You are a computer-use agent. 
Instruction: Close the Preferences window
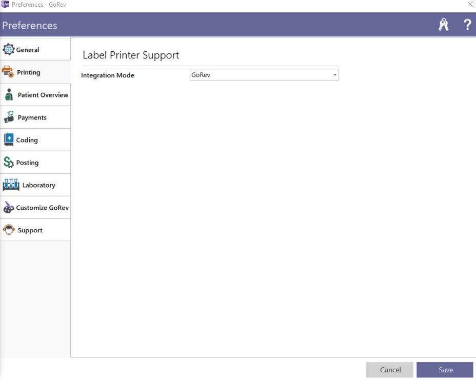pyautogui.click(x=470, y=4)
